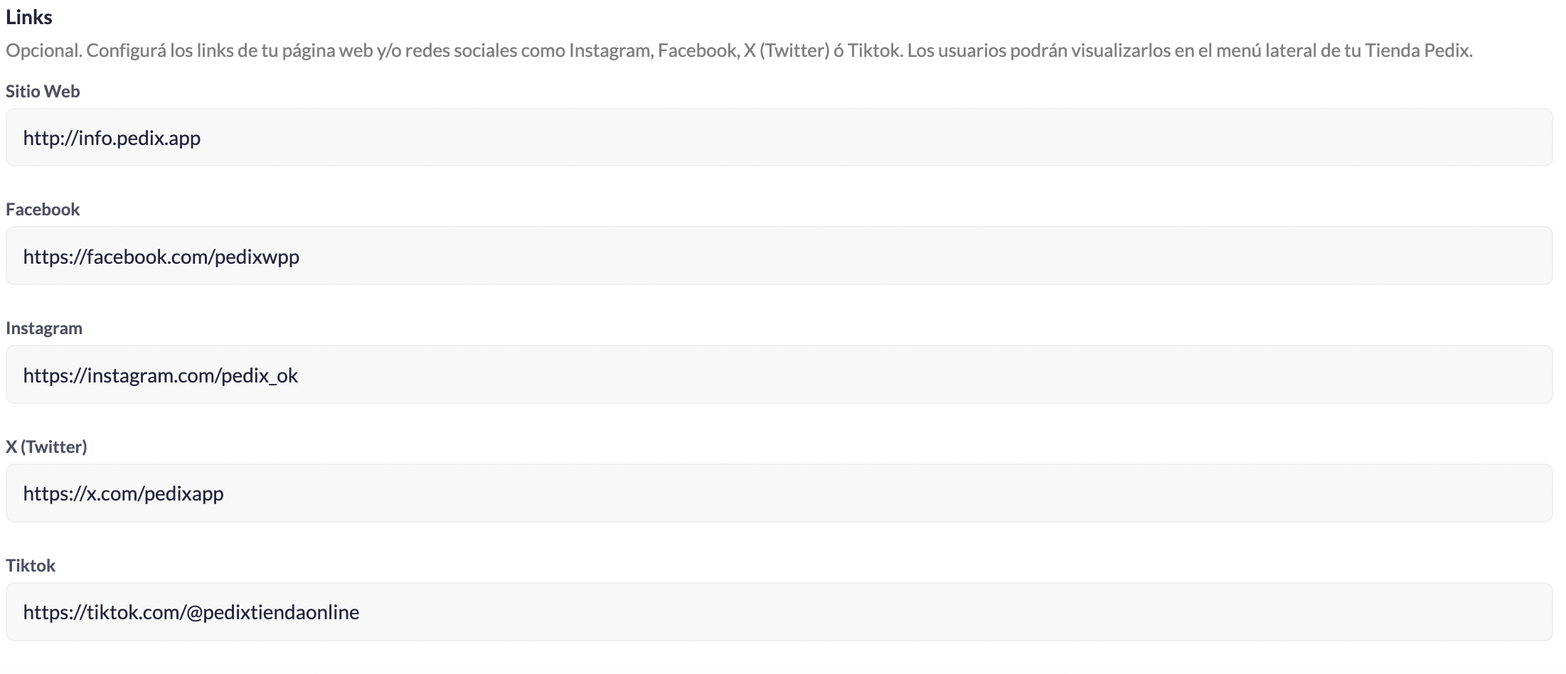The height and width of the screenshot is (674, 1566).
Task: Click into the Instagram URL field
Action: coord(779,375)
